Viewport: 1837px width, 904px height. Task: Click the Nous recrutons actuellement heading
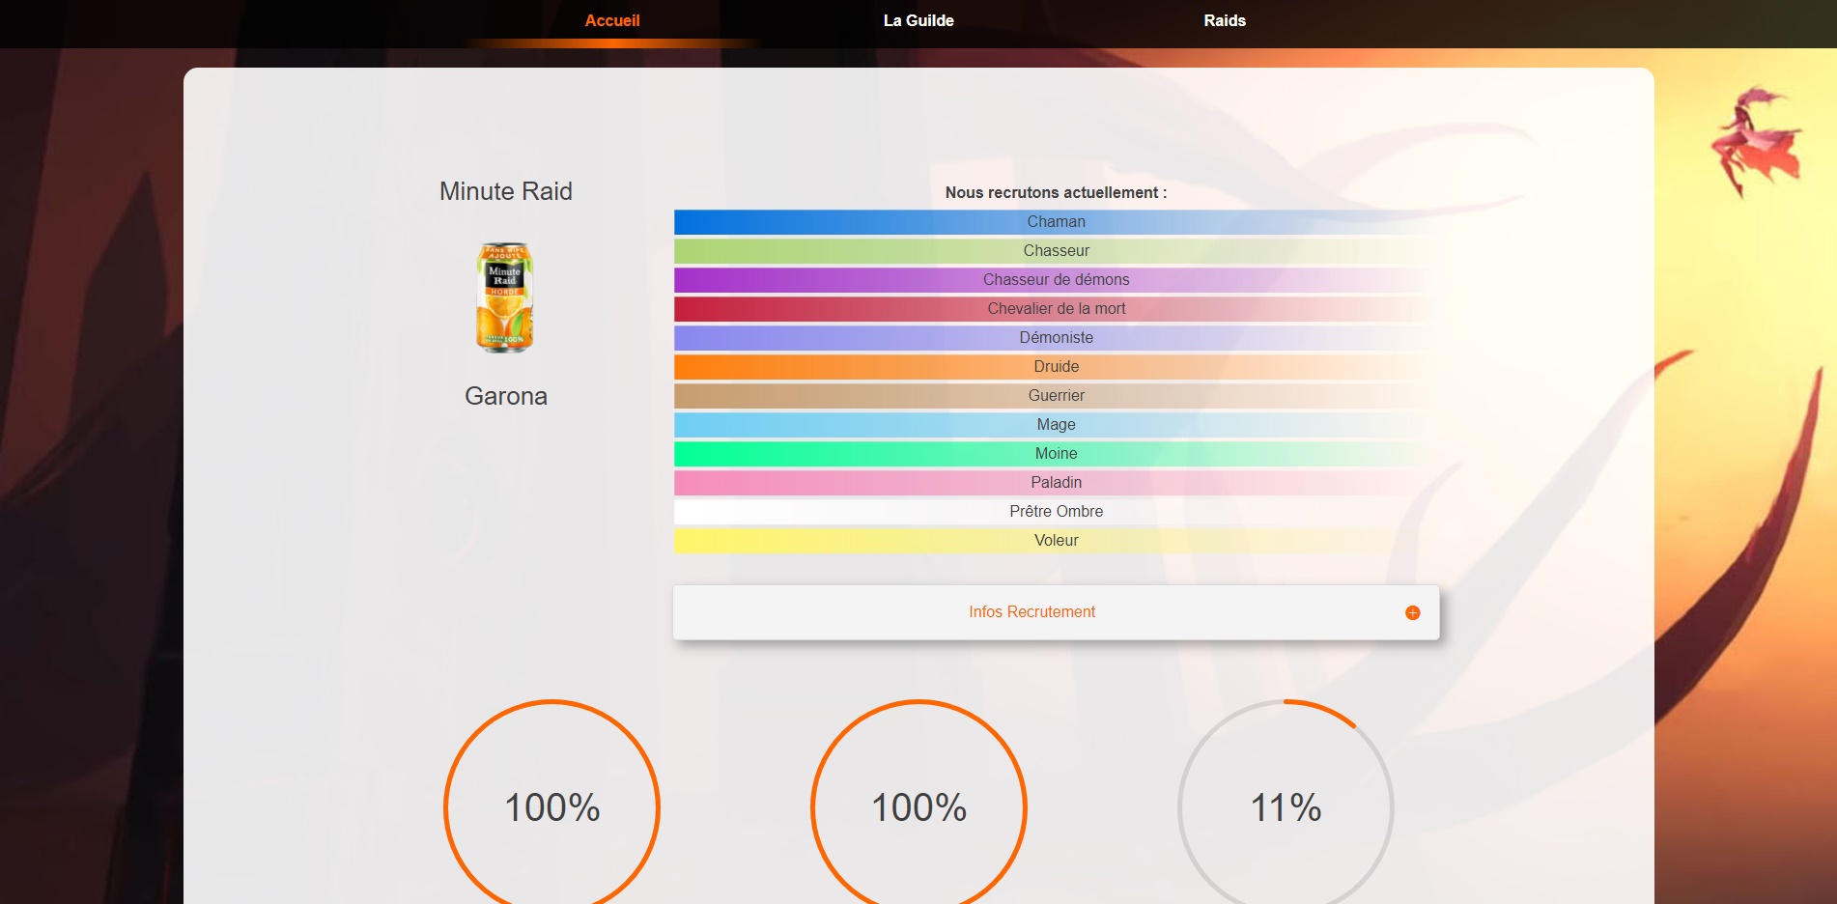point(1056,192)
